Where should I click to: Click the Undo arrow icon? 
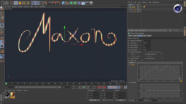coord(3,3)
